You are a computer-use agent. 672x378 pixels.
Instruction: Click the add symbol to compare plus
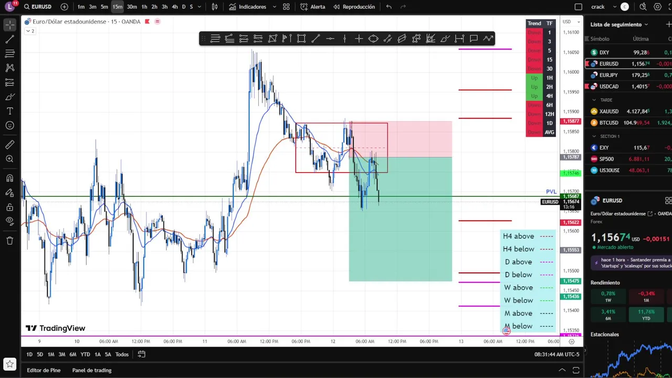(x=64, y=7)
